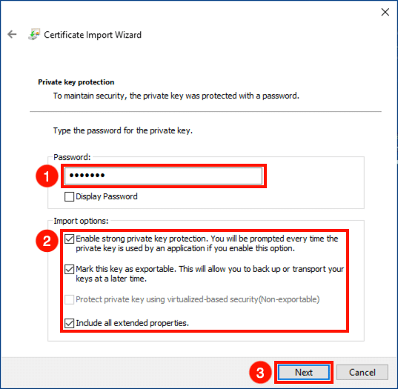Screen dimensions: 398x389
Task: Click the 'To maintain security' description line
Action: 176,96
